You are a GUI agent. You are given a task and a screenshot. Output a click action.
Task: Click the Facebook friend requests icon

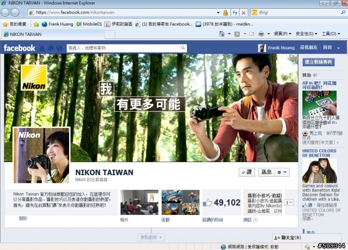[x=42, y=48]
